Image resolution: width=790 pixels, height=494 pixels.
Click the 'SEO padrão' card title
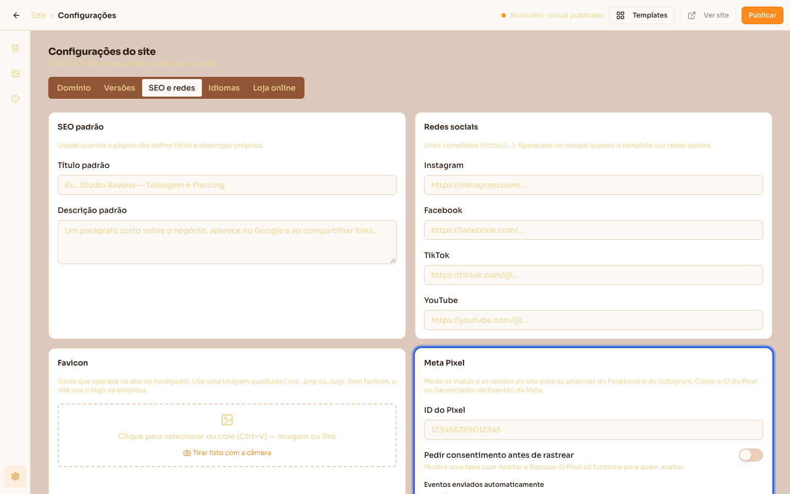coord(81,127)
